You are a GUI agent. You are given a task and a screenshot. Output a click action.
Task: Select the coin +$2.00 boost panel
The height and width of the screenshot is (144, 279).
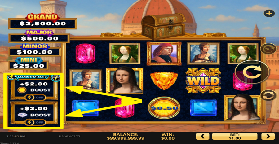pos(34,89)
